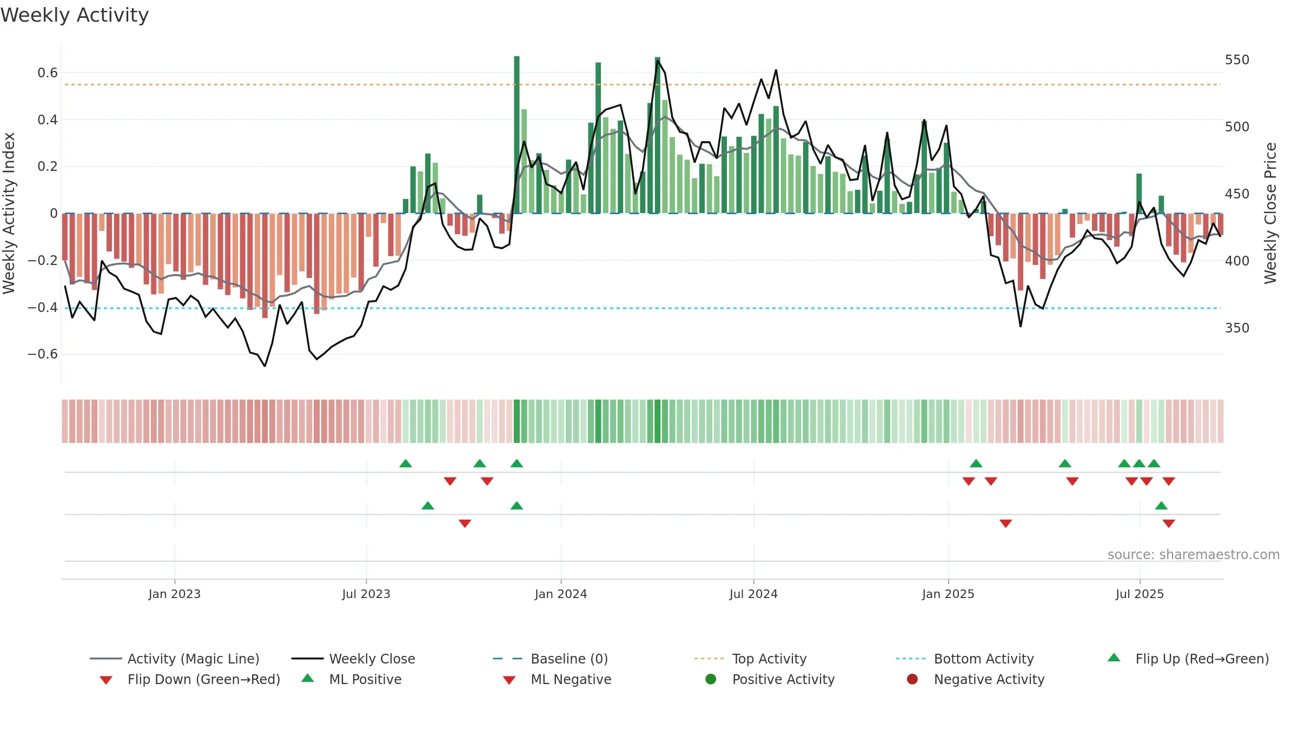The image size is (1298, 730).
Task: Click the −0.4 activity index tick
Action: [x=43, y=307]
